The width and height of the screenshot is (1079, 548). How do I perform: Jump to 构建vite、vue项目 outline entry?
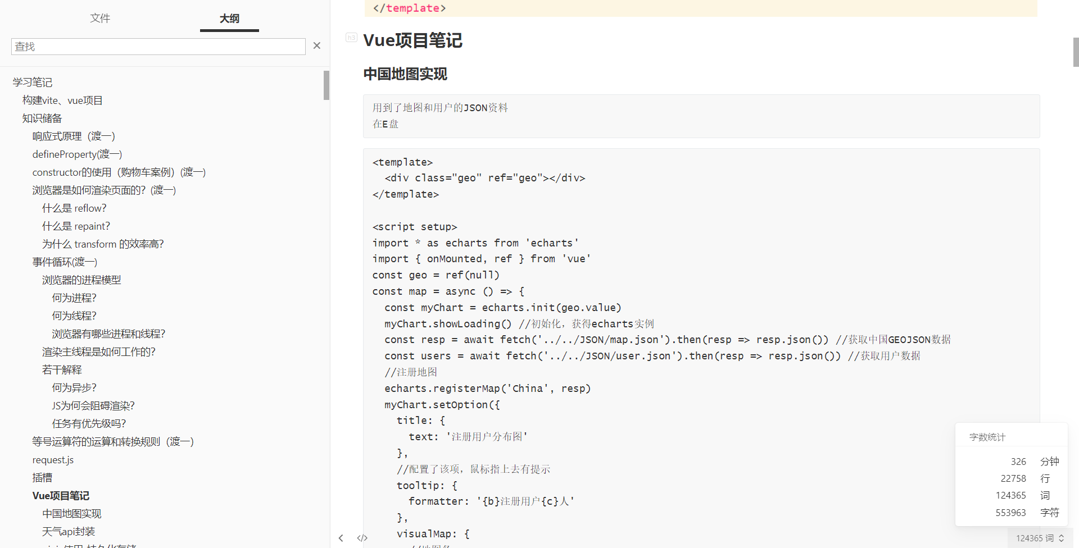(62, 101)
